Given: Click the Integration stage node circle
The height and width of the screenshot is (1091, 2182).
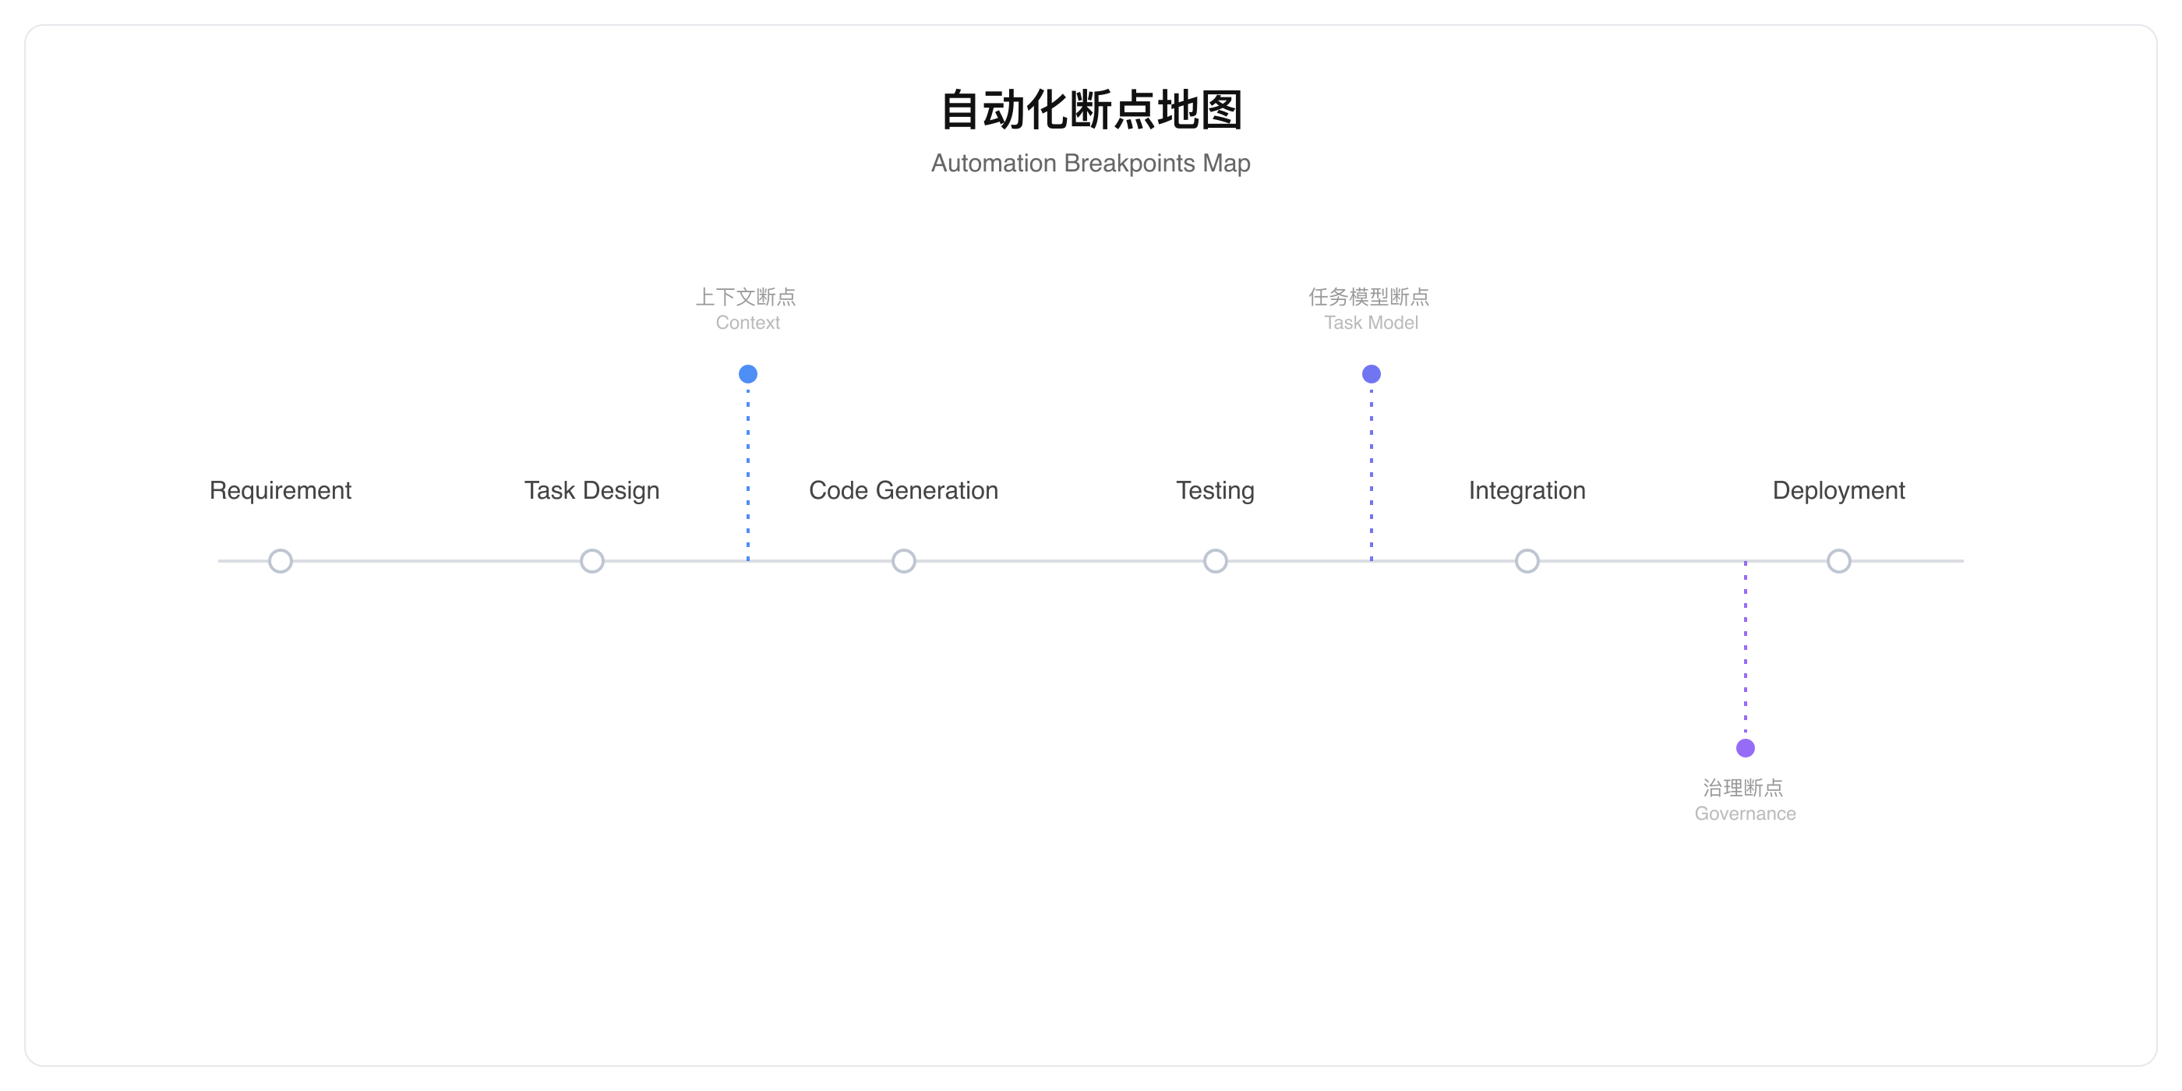Looking at the screenshot, I should pyautogui.click(x=1527, y=561).
